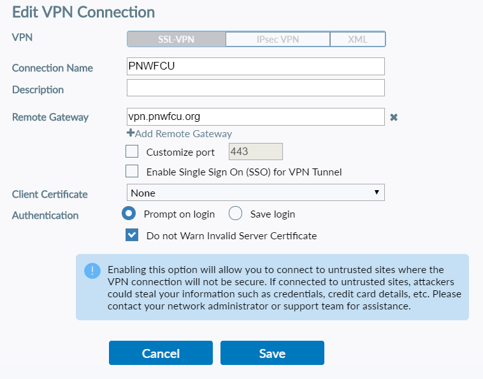Image resolution: width=483 pixels, height=379 pixels.
Task: Select the Prompt on login radio button
Action: (x=129, y=213)
